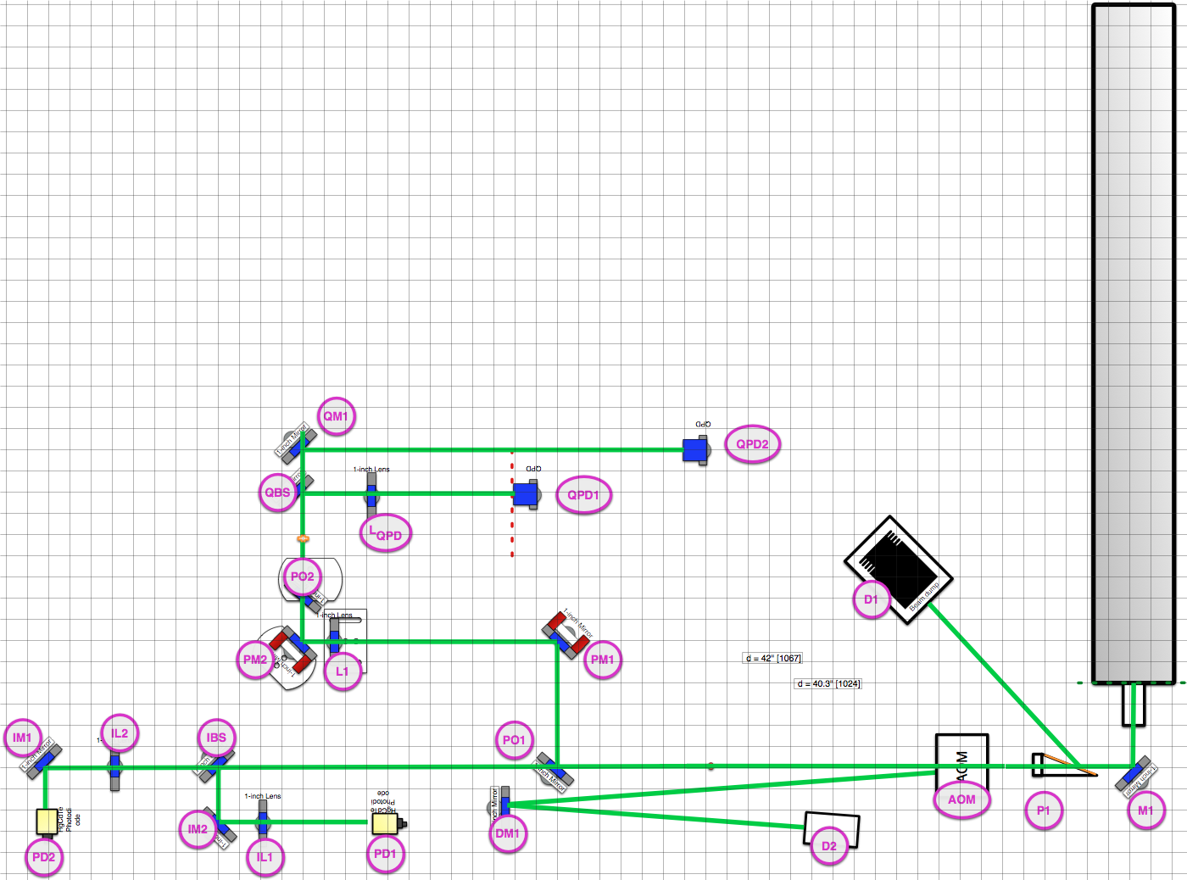Select the red mirror mount beside PM1
This screenshot has width=1187, height=880.
(566, 634)
